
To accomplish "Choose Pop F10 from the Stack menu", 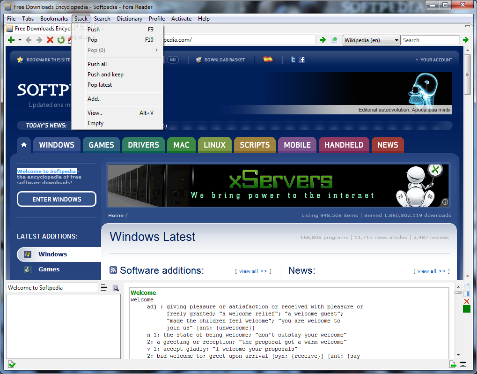I will pos(117,39).
